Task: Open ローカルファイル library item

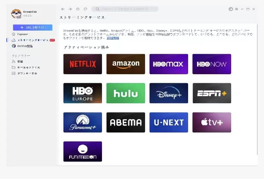Action: [x=29, y=68]
